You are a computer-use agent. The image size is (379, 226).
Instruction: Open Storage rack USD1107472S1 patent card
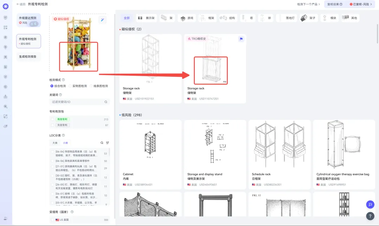tap(215, 69)
